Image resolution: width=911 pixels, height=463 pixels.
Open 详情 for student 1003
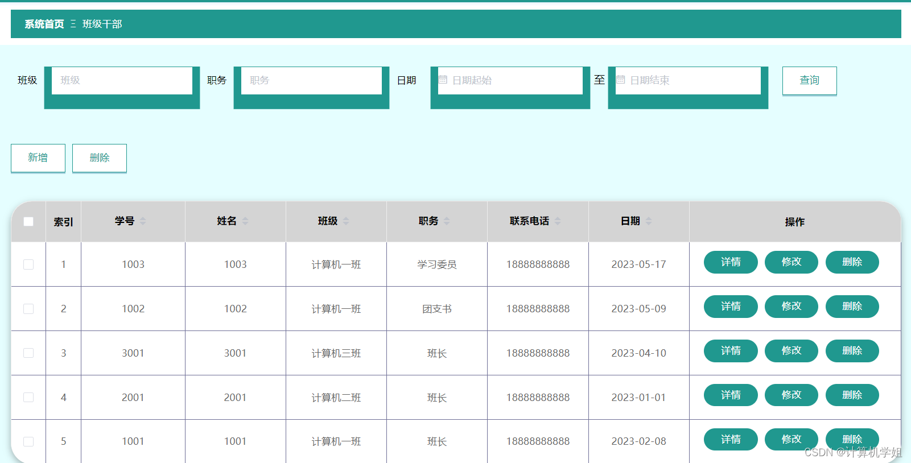point(731,262)
